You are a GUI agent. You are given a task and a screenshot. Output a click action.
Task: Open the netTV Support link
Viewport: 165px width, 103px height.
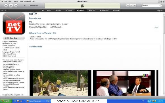coord(57,27)
